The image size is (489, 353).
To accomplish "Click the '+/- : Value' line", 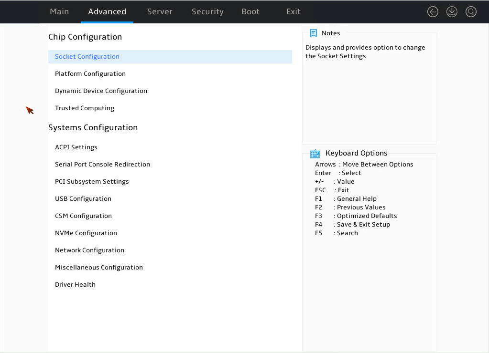I will 335,181.
